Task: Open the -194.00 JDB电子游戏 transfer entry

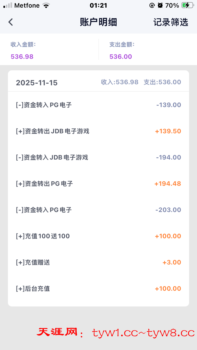Action: 98,157
